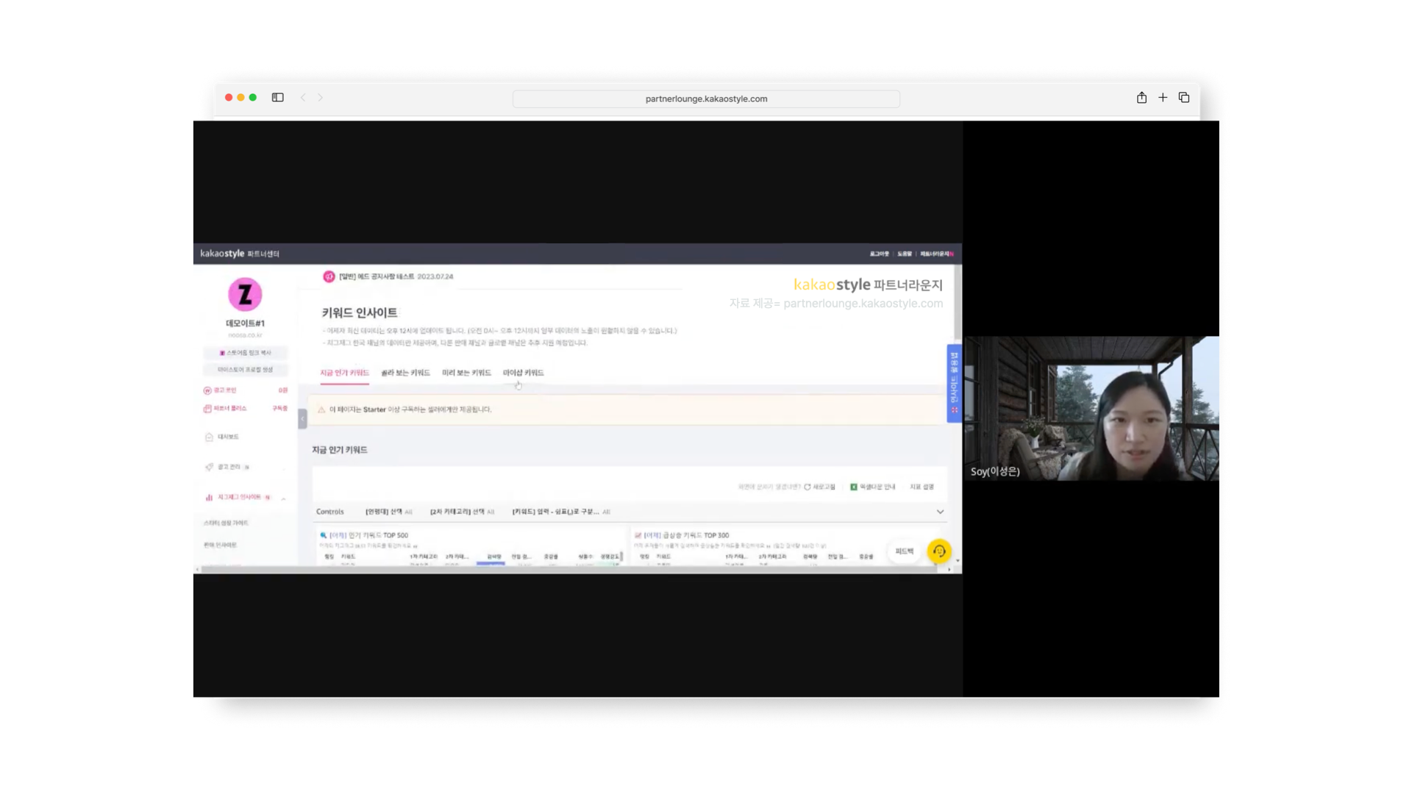Go back with the Safari back arrow

[303, 98]
